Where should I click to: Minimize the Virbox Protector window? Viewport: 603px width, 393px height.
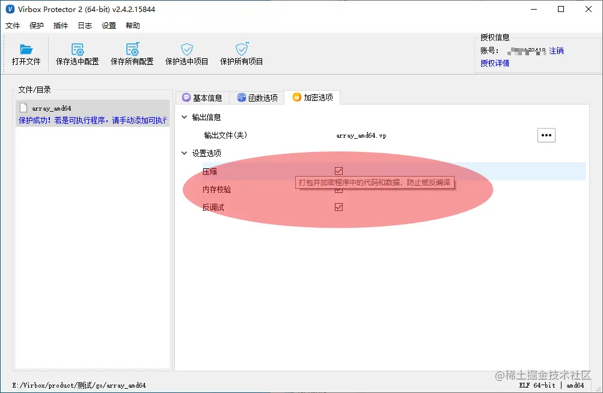pyautogui.click(x=534, y=9)
